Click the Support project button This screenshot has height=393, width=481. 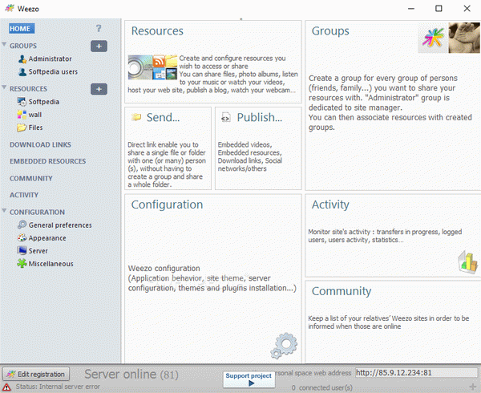pyautogui.click(x=249, y=379)
